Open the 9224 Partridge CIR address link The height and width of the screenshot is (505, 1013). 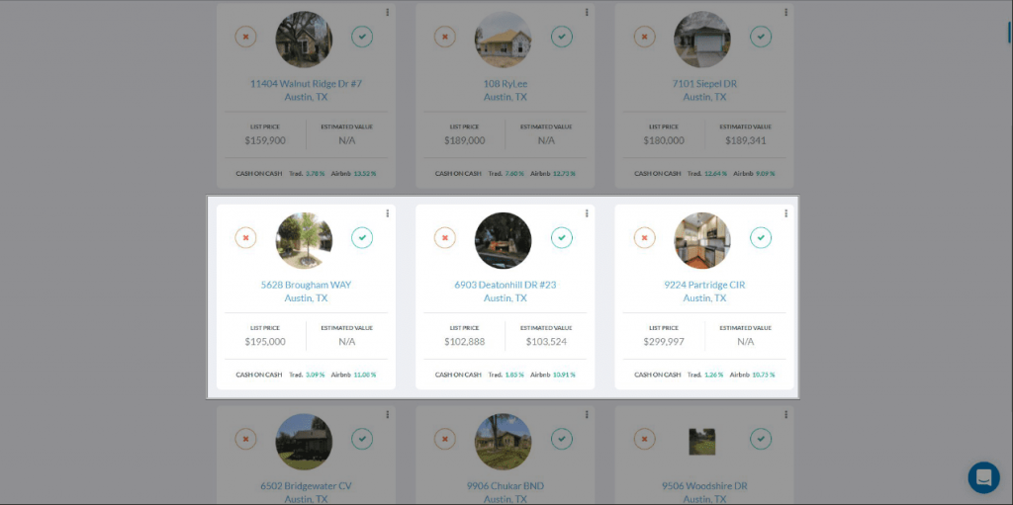pos(704,285)
